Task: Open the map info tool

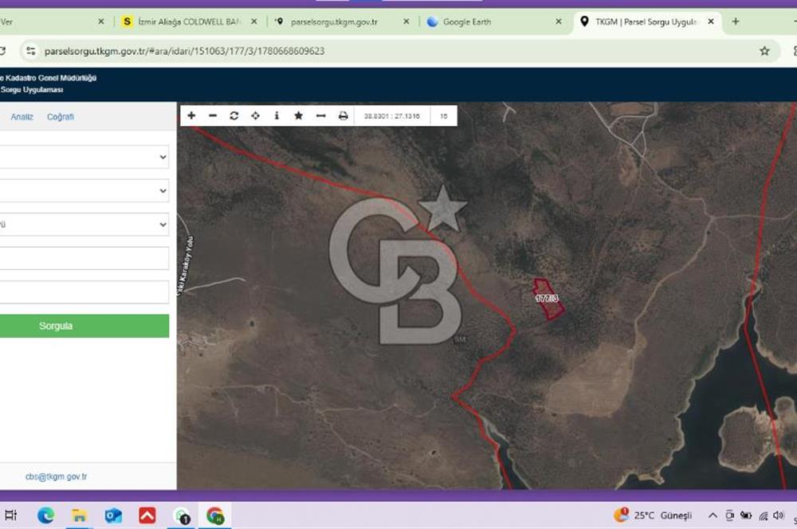Action: pyautogui.click(x=277, y=116)
